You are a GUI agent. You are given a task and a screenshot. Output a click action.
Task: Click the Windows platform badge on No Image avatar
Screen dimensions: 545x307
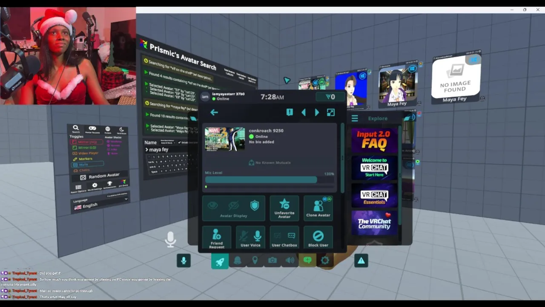pos(473,60)
